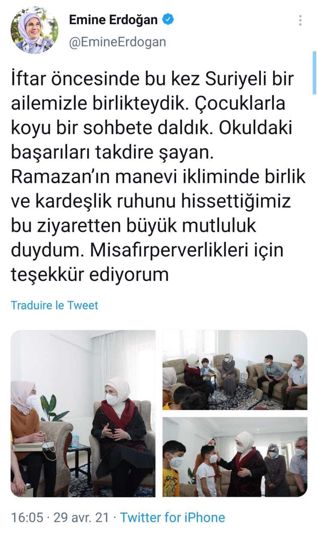Viewport: 318px width, 535px height.
Task: Click the 29 avr. 21 date
Action: [82, 517]
